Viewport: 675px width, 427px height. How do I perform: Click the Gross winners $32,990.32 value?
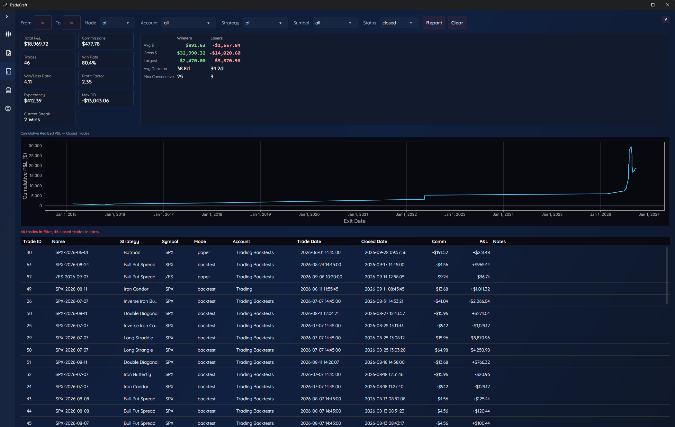[x=191, y=53]
